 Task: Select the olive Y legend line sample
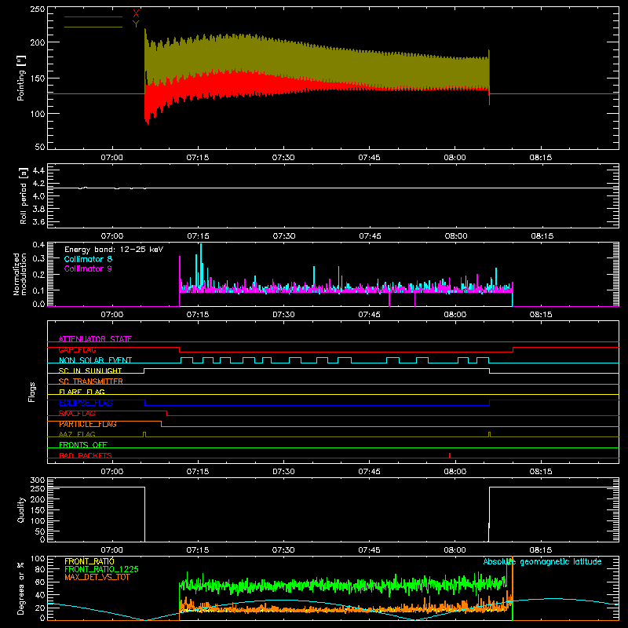[93, 27]
